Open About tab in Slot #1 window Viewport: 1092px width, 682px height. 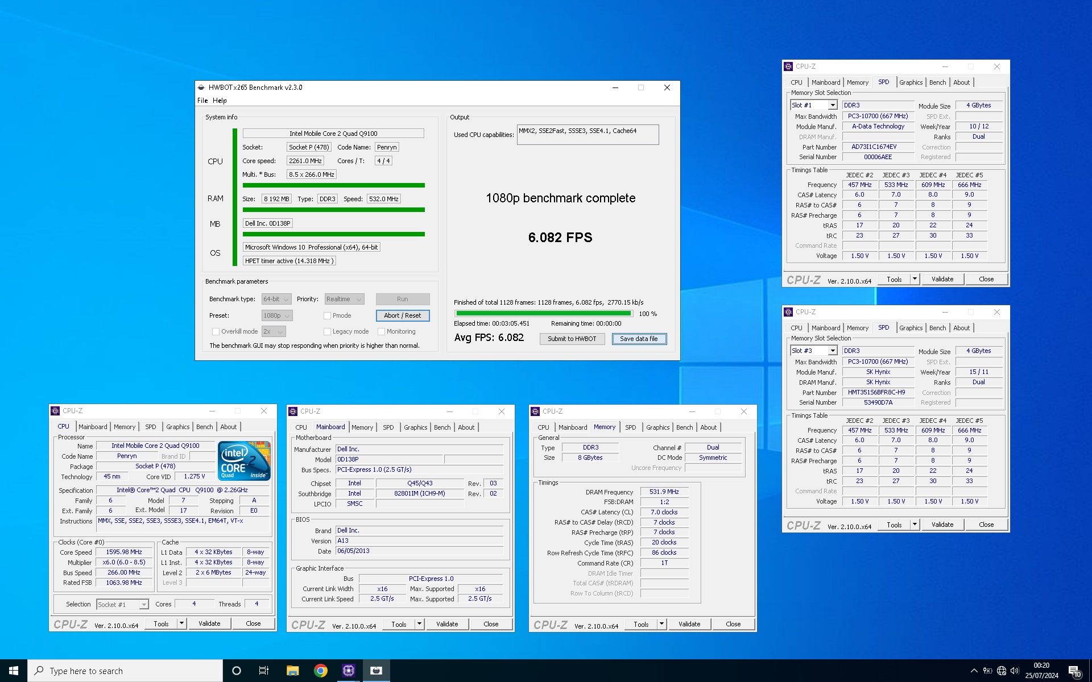962,82
